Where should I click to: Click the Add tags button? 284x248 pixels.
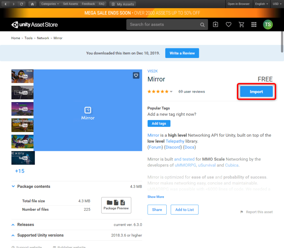pyautogui.click(x=159, y=123)
